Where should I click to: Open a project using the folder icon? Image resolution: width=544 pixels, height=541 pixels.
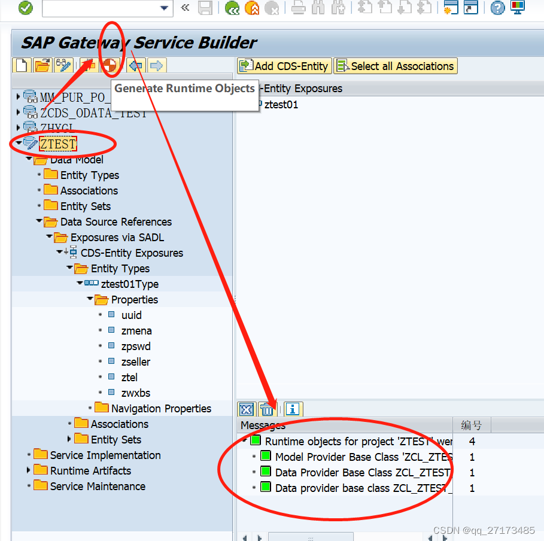41,65
